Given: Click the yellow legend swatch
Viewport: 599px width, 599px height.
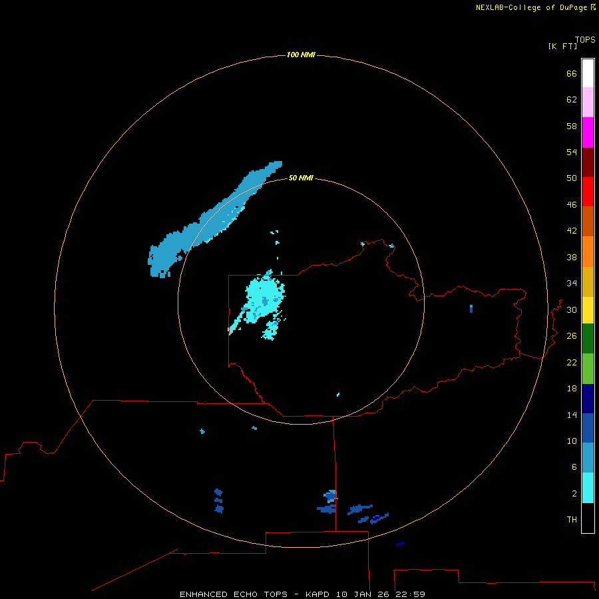Looking at the screenshot, I should (588, 310).
